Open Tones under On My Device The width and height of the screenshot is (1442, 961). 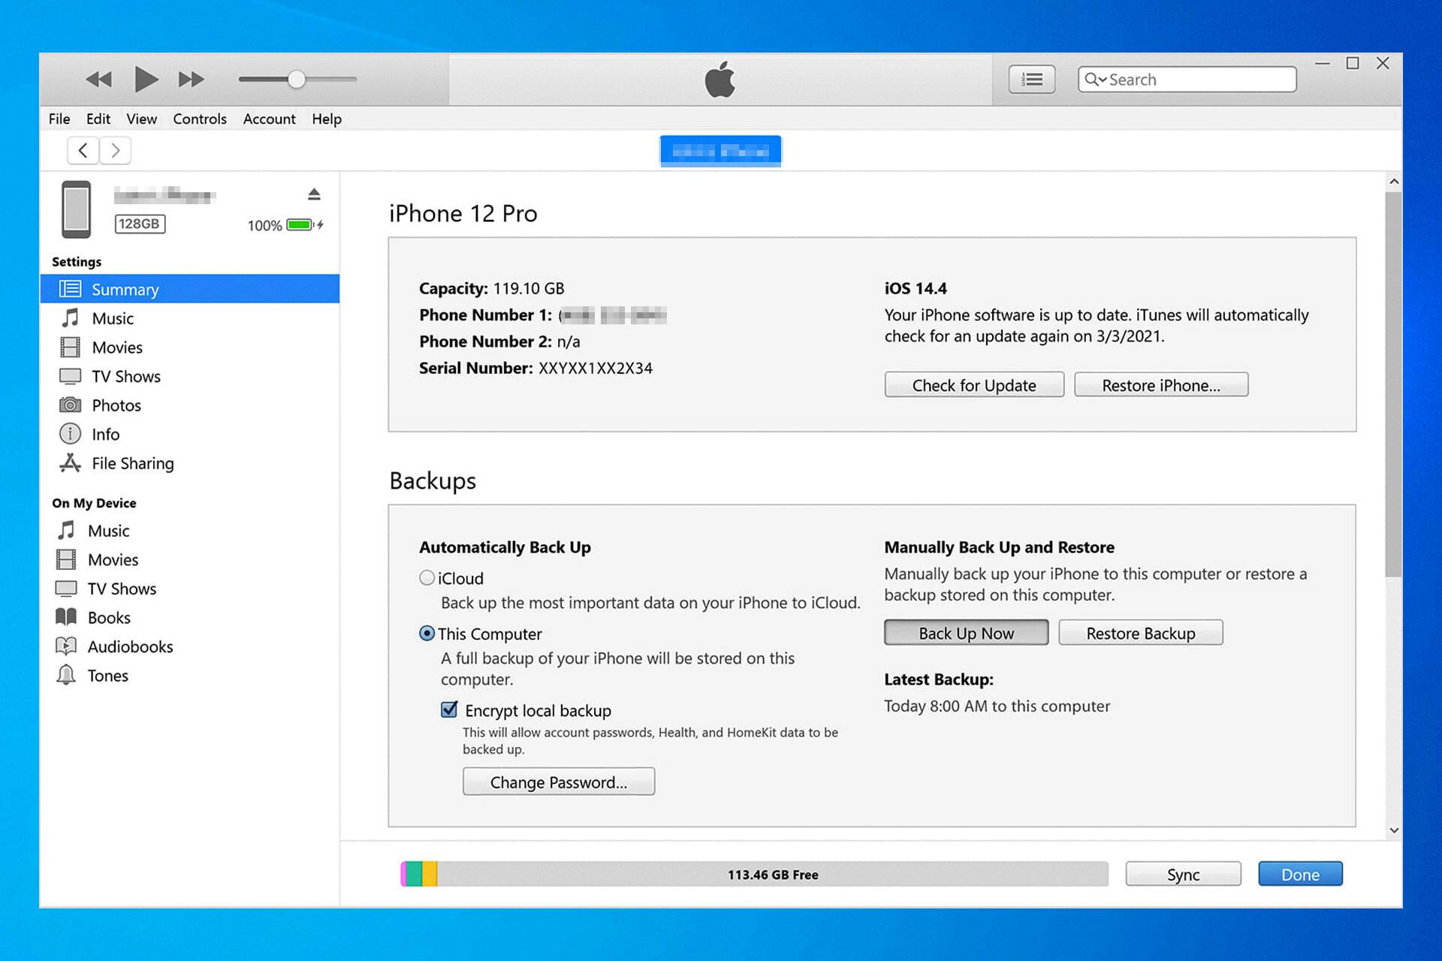click(x=107, y=676)
